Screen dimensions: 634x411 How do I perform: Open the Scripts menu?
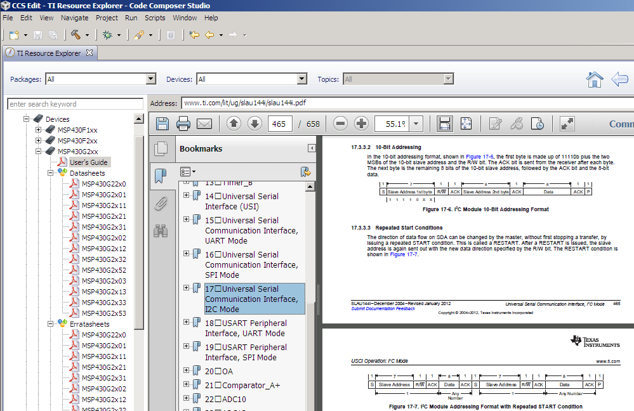click(x=155, y=18)
